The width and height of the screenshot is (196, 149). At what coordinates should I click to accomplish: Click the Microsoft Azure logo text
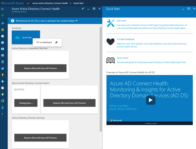click(12, 3)
